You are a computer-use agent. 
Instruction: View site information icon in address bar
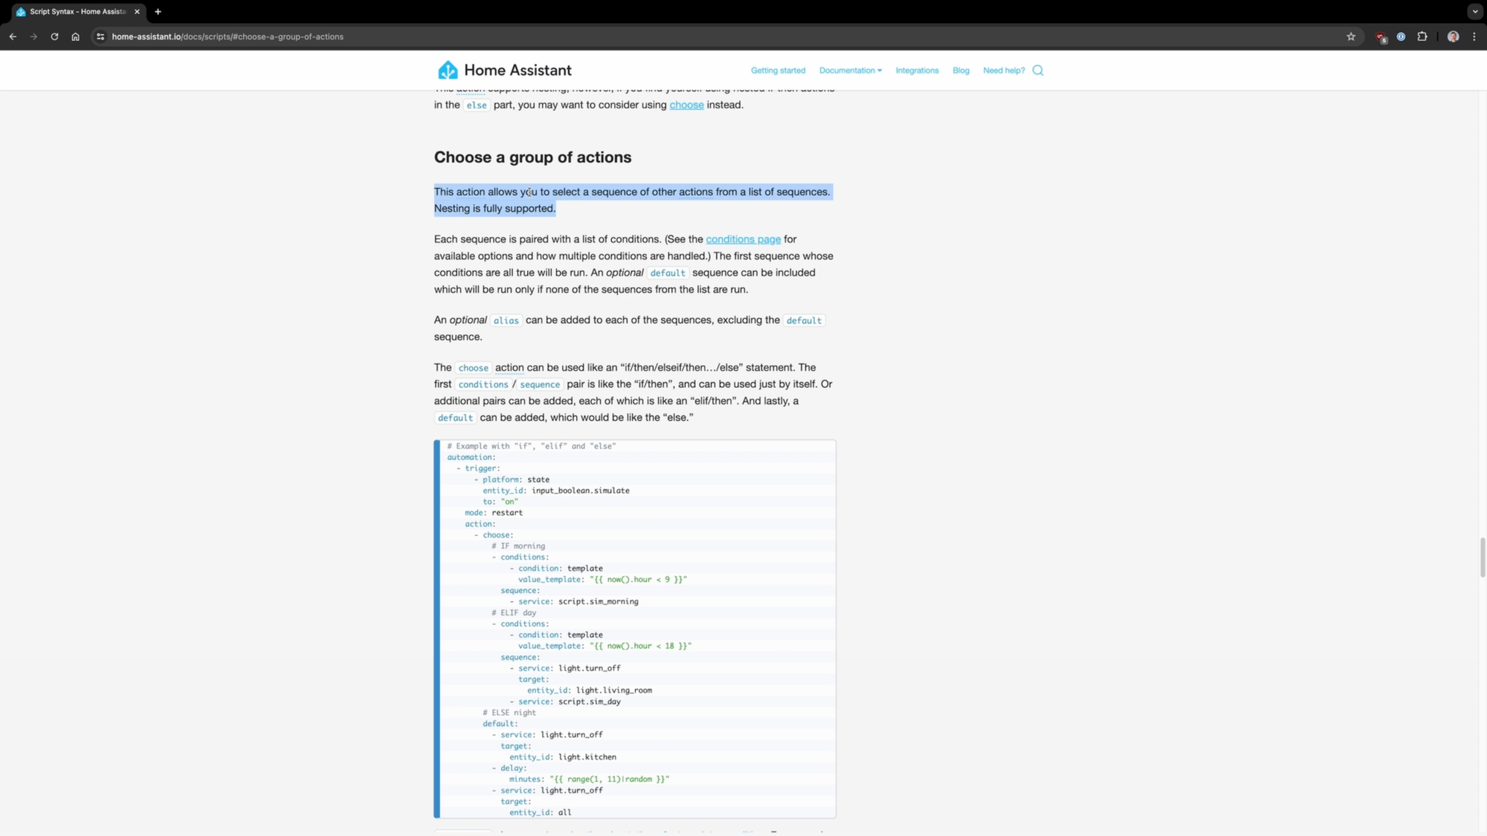click(x=100, y=36)
